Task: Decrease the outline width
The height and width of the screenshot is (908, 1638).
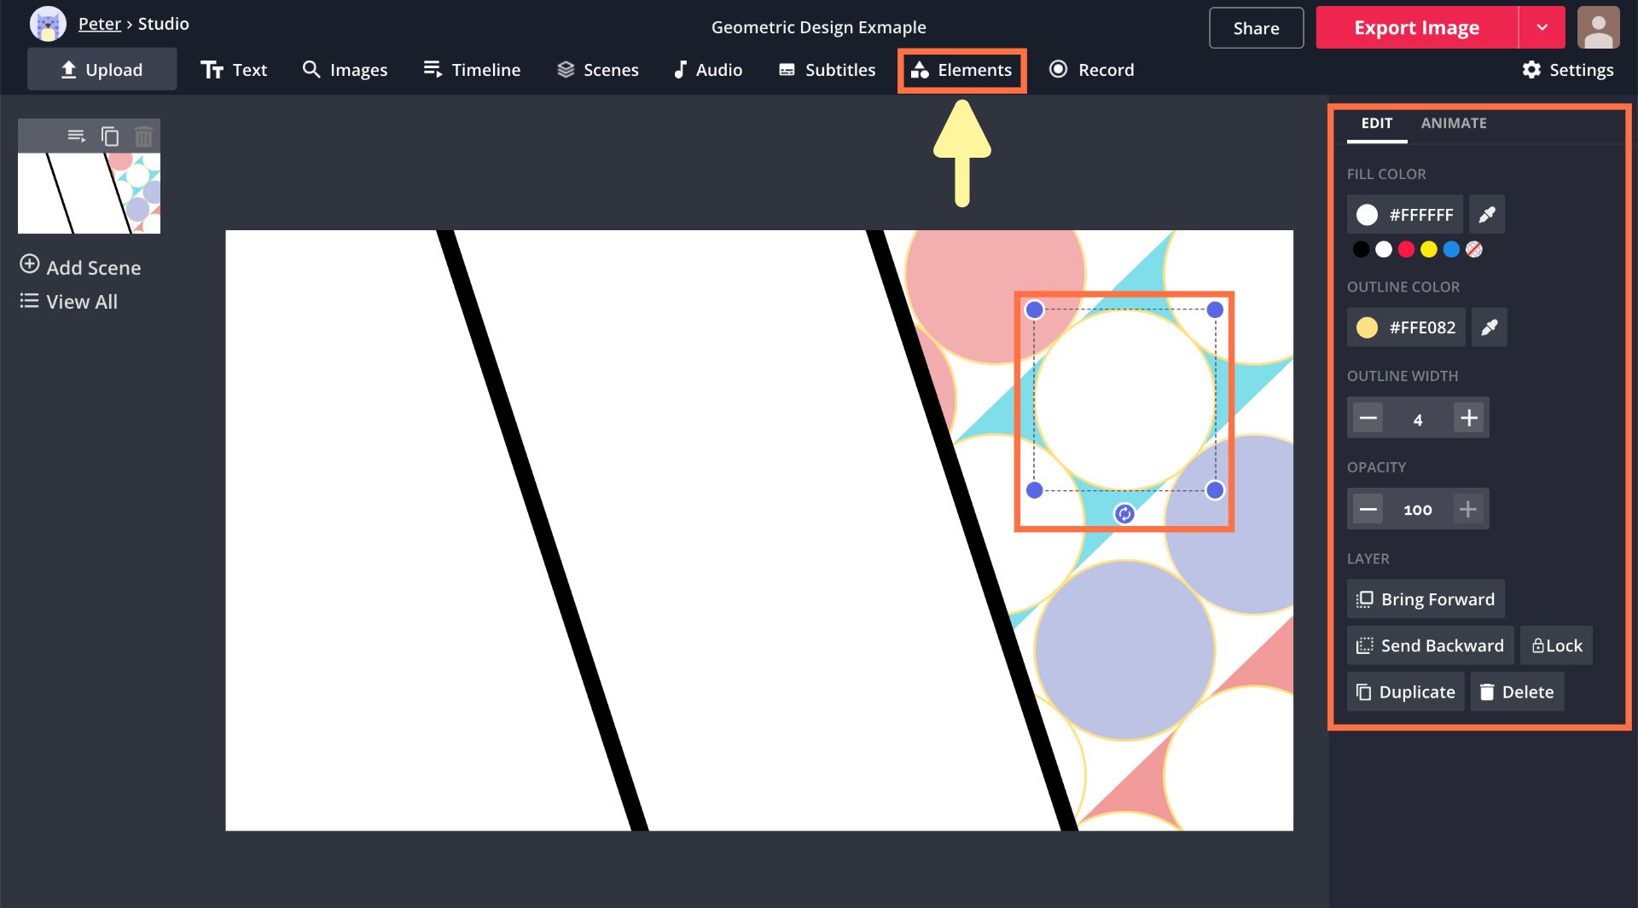Action: pyautogui.click(x=1368, y=419)
